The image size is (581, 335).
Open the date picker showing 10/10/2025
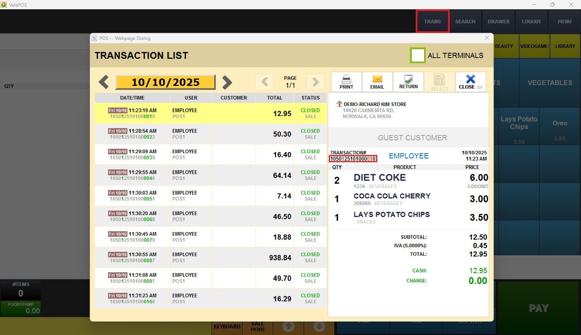[165, 82]
